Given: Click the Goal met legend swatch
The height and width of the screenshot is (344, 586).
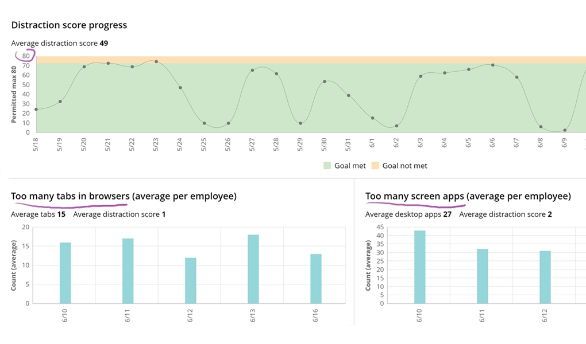Looking at the screenshot, I should pyautogui.click(x=327, y=165).
